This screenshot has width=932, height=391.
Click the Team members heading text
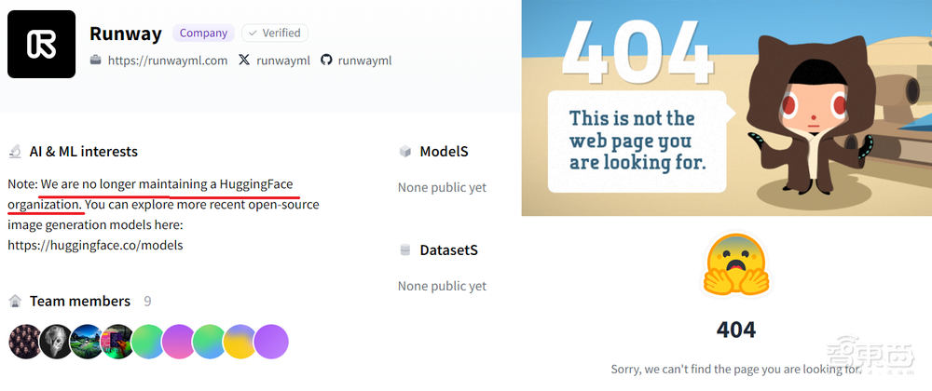[x=80, y=302]
